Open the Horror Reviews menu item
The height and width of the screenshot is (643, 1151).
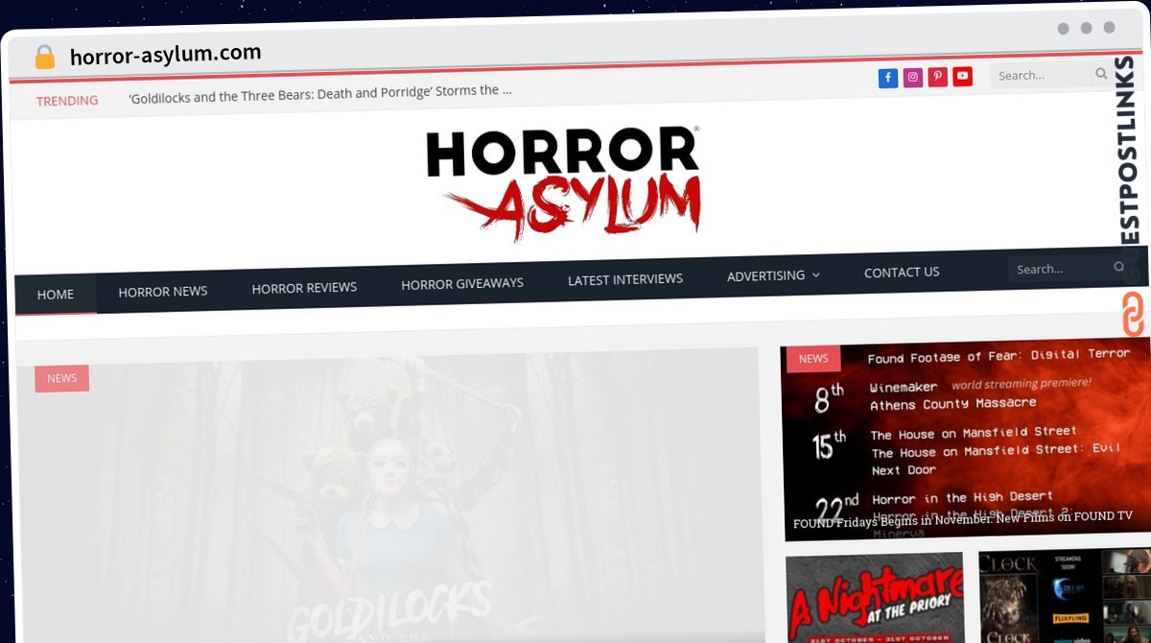click(304, 287)
